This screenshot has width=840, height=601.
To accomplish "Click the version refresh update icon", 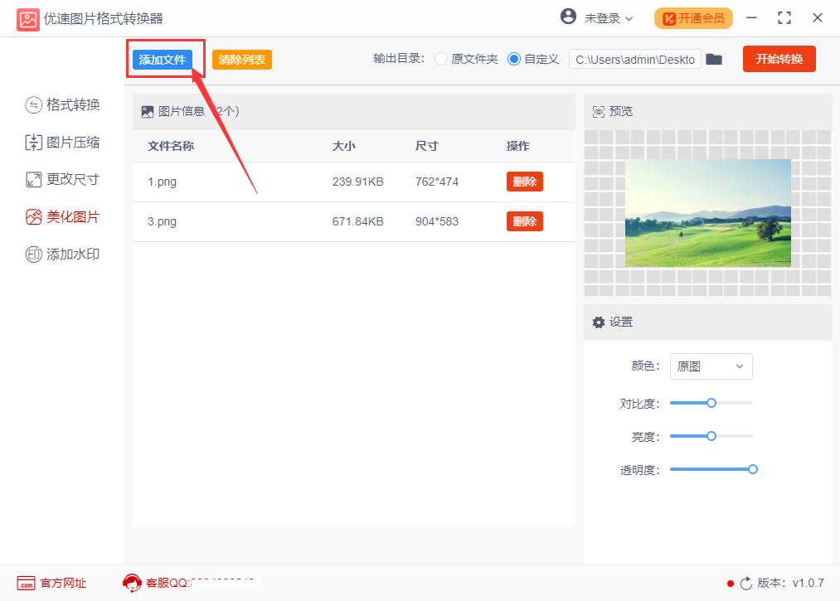I will point(746,584).
